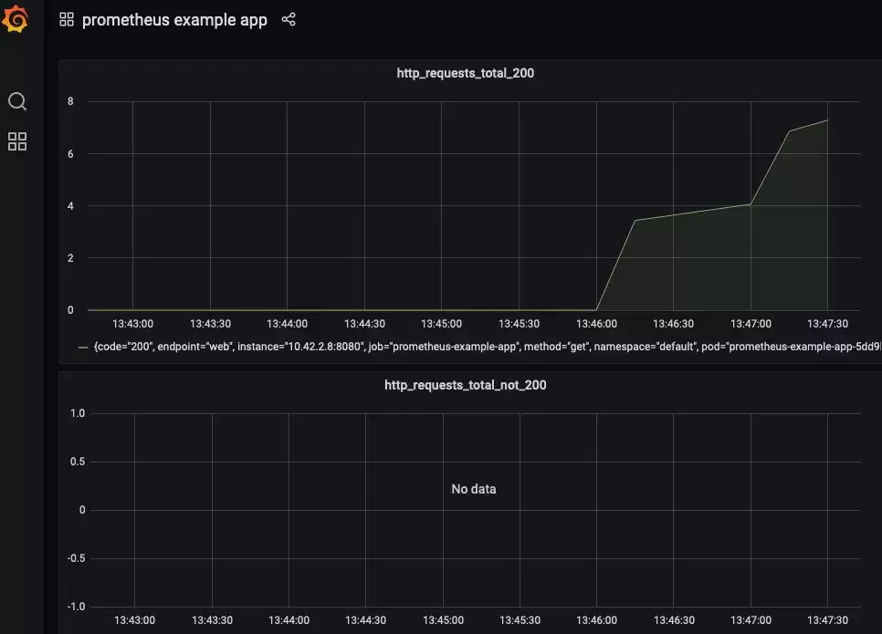Click the dashboard grid icon beside the title

[67, 20]
